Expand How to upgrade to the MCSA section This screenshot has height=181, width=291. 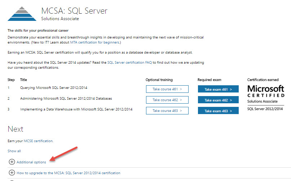coord(68,173)
